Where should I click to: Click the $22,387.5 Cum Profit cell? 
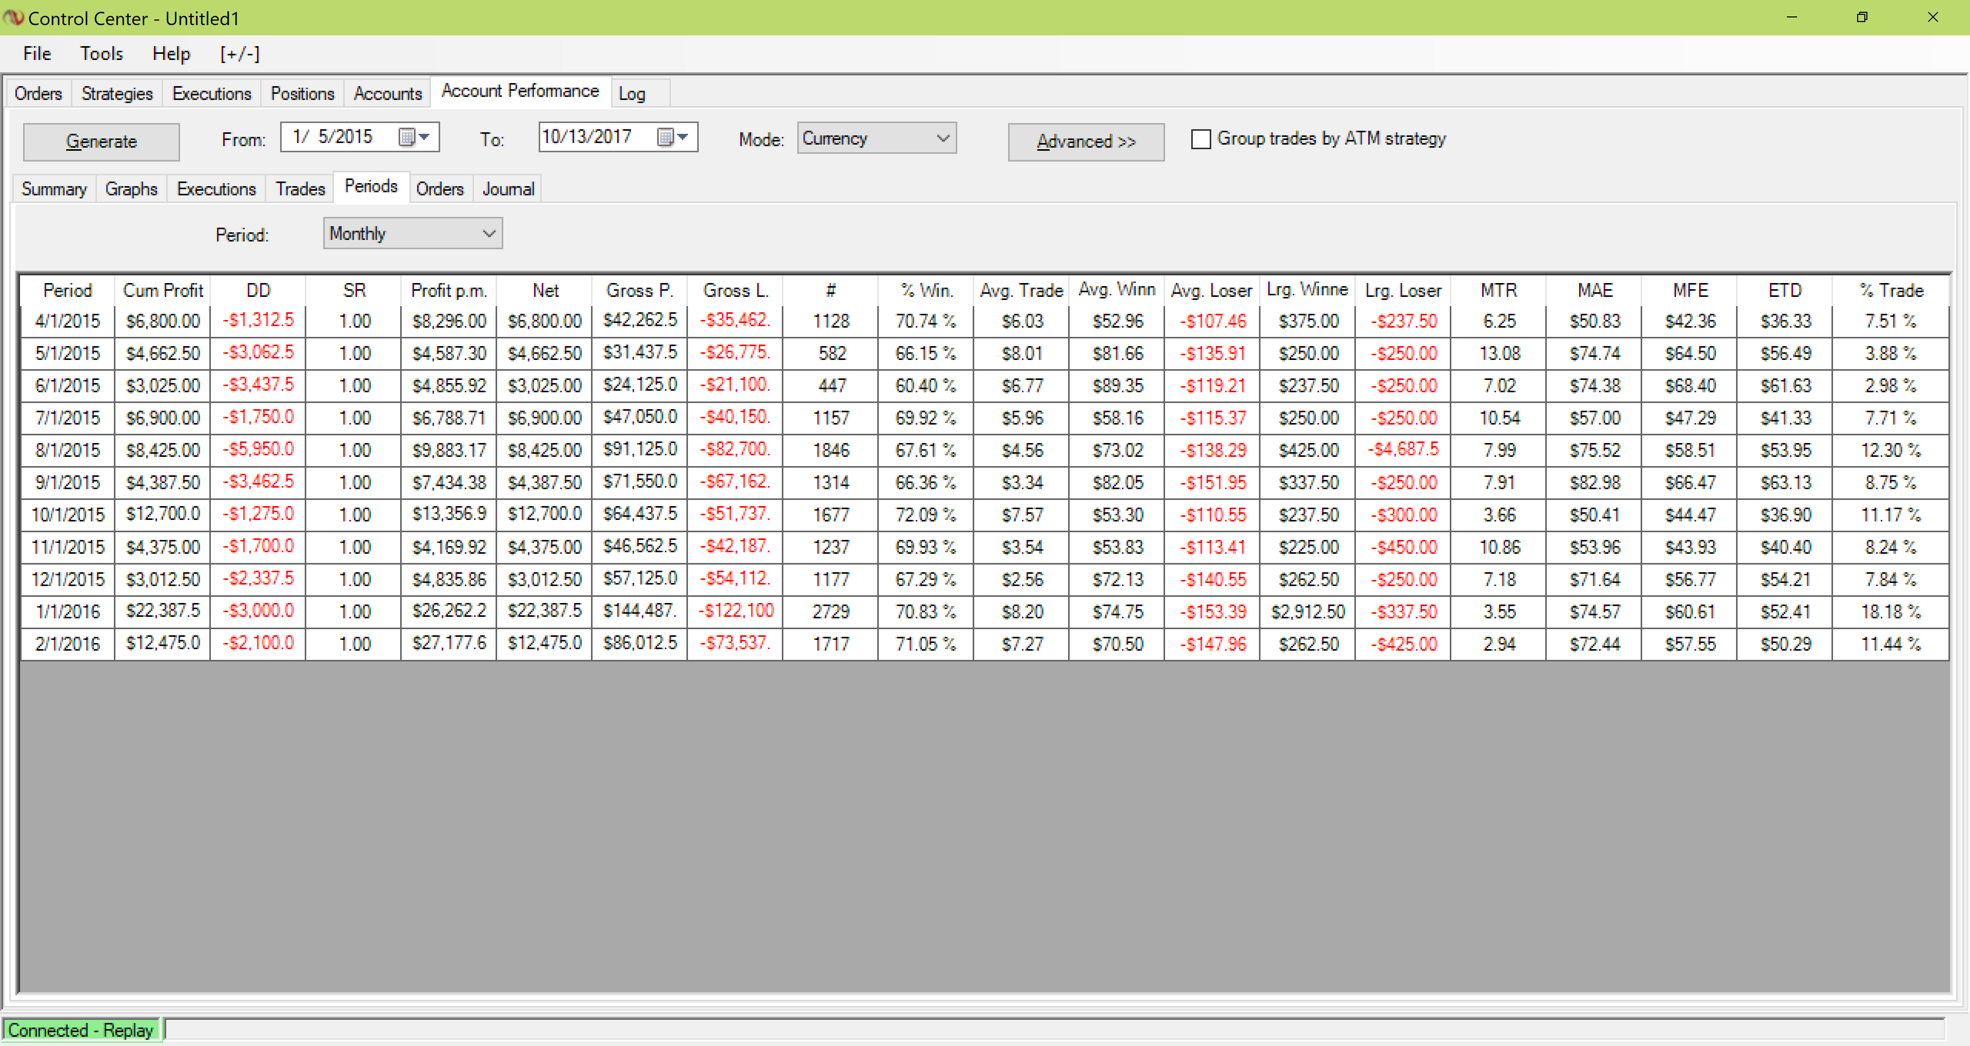[163, 612]
